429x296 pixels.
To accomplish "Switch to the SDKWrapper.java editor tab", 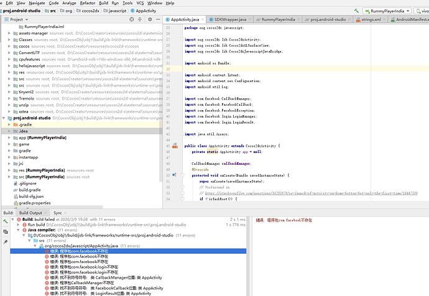I will tap(229, 19).
